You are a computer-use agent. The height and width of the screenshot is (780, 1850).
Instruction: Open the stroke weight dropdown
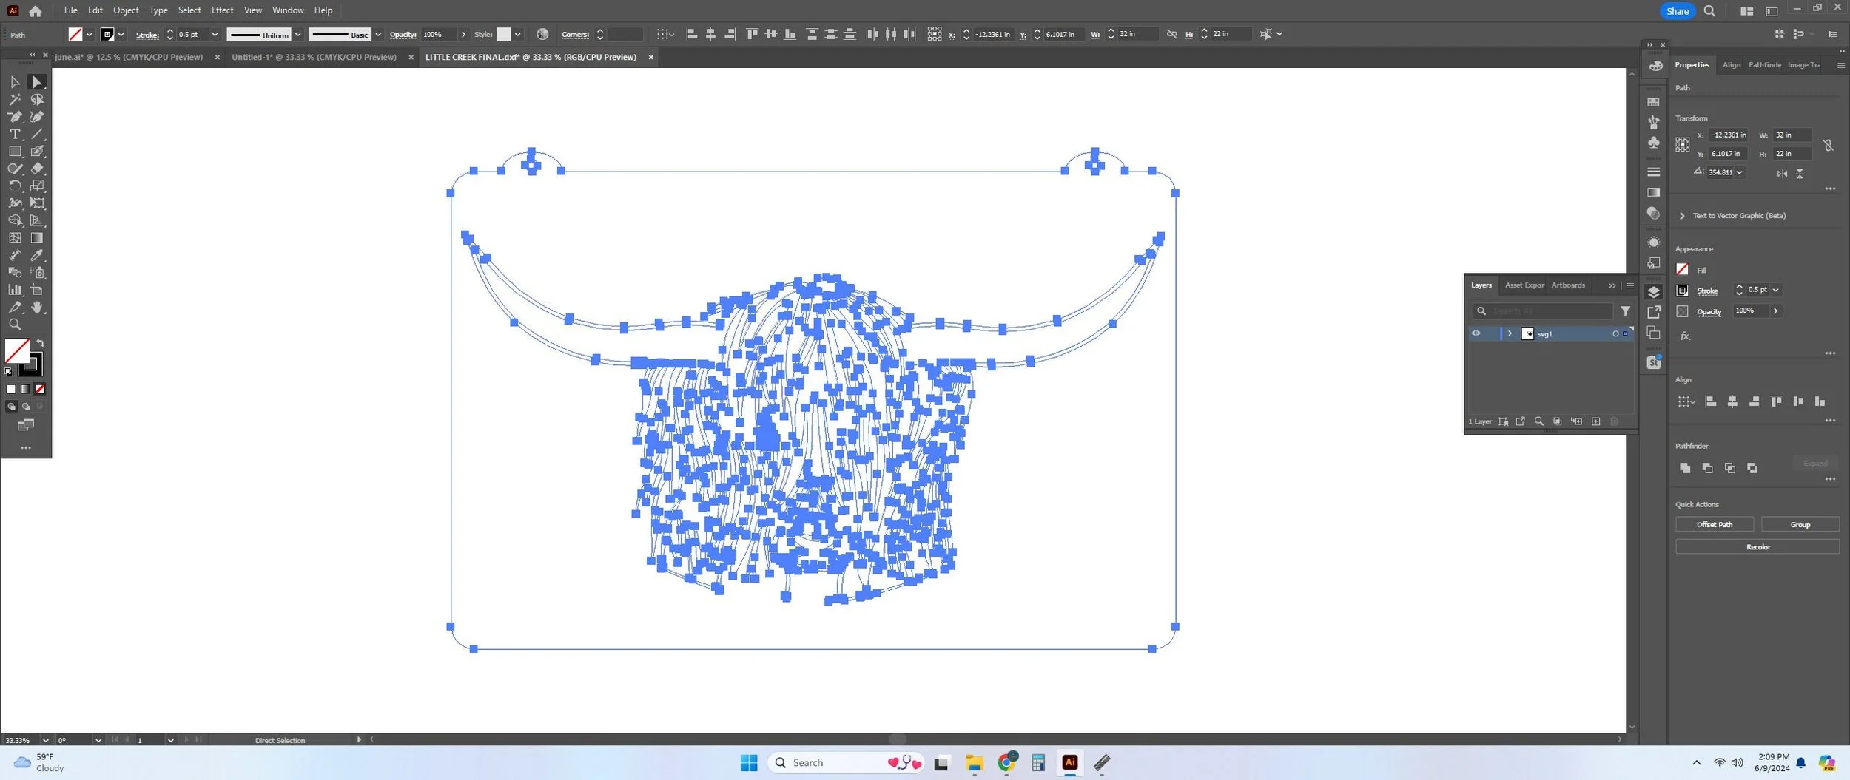click(215, 35)
